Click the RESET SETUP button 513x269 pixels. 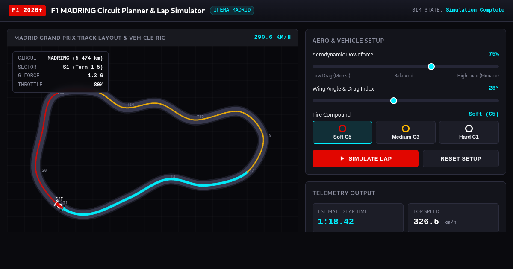(x=461, y=158)
